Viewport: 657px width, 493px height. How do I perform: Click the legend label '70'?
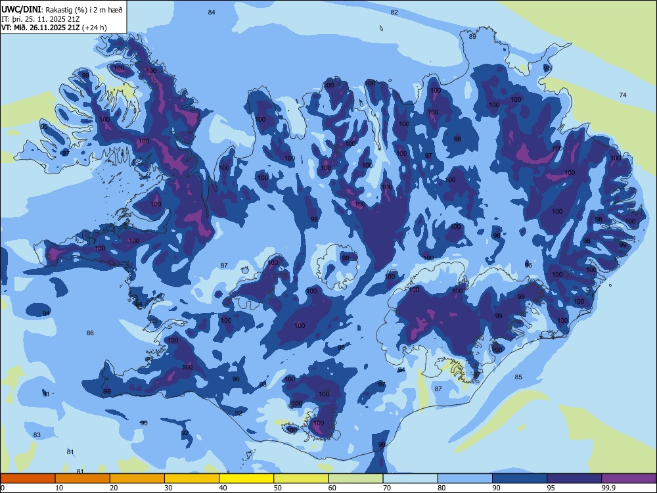pyautogui.click(x=387, y=488)
